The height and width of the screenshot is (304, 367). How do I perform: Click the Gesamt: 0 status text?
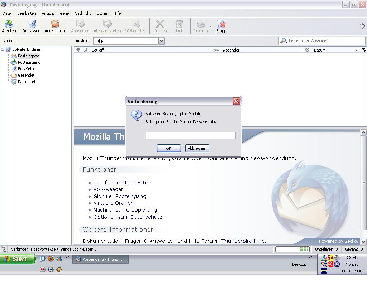pyautogui.click(x=354, y=249)
